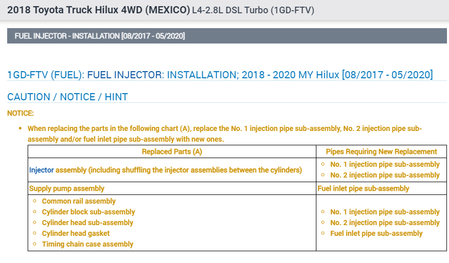Image resolution: width=449 pixels, height=263 pixels.
Task: Click the Supply pump assembly table cell
Action: coord(67,188)
